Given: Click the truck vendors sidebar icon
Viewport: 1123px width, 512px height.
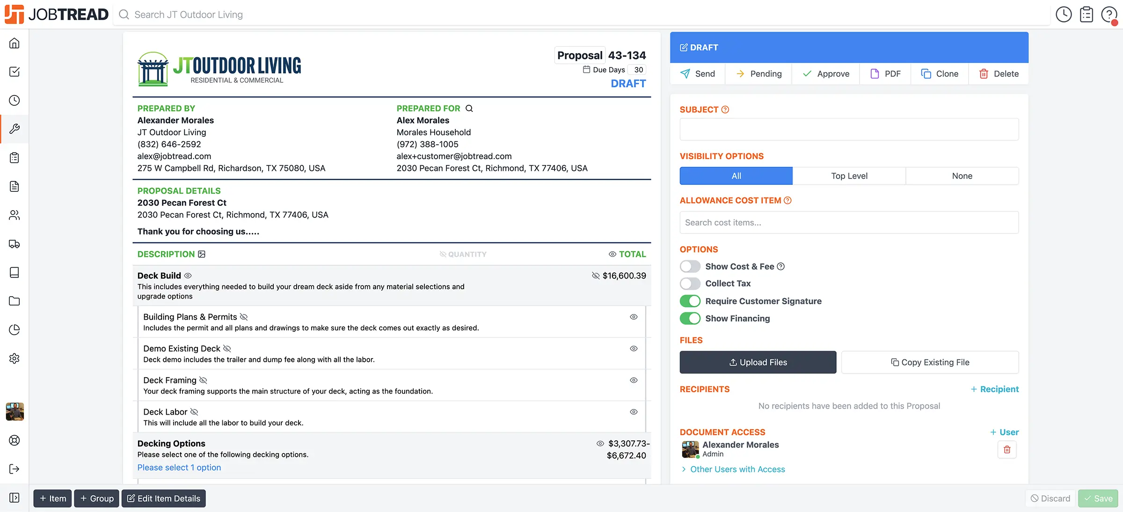Looking at the screenshot, I should [x=15, y=244].
